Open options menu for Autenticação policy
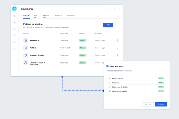 [x=117, y=40]
